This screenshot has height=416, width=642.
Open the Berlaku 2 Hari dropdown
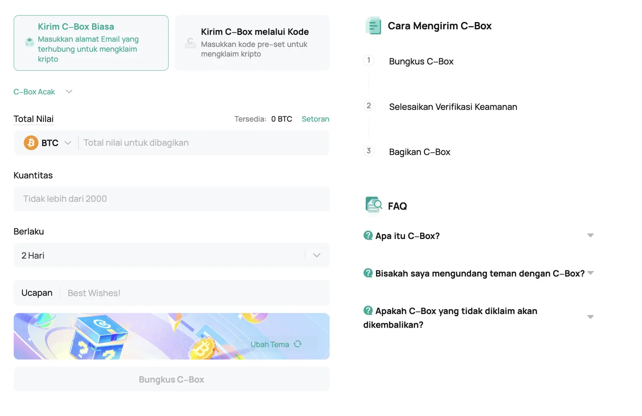pos(172,255)
